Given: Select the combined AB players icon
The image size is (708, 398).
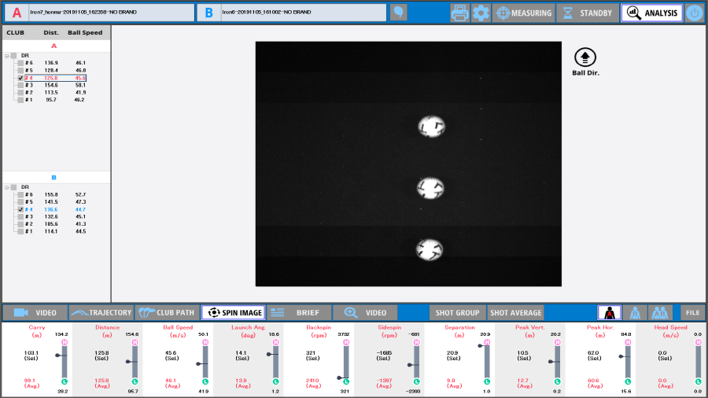Looking at the screenshot, I should pyautogui.click(x=659, y=312).
